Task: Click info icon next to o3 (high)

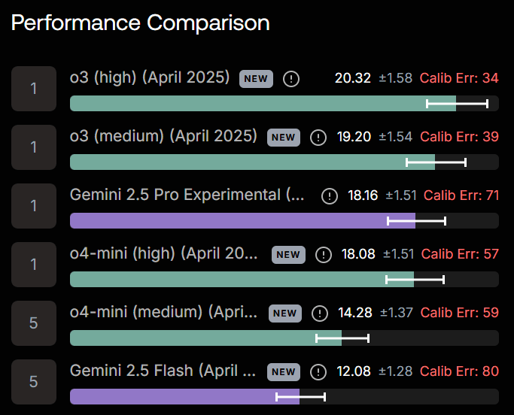Action: [x=291, y=79]
